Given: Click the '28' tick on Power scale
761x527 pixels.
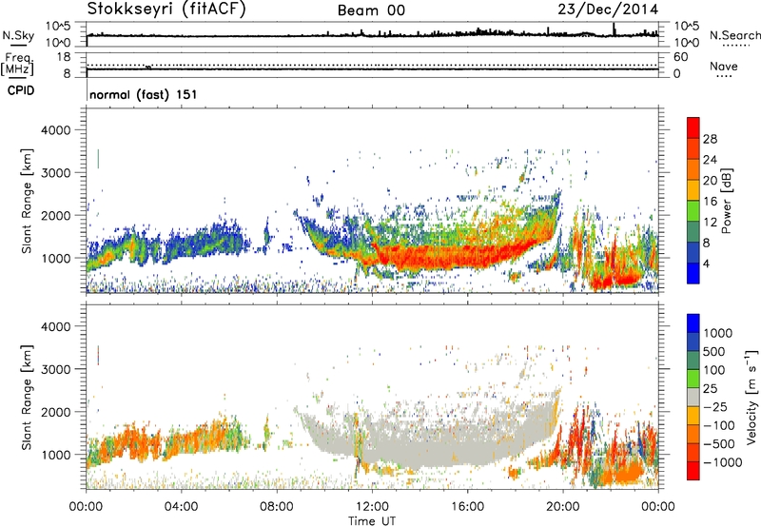Looking at the screenshot, I should (x=710, y=139).
